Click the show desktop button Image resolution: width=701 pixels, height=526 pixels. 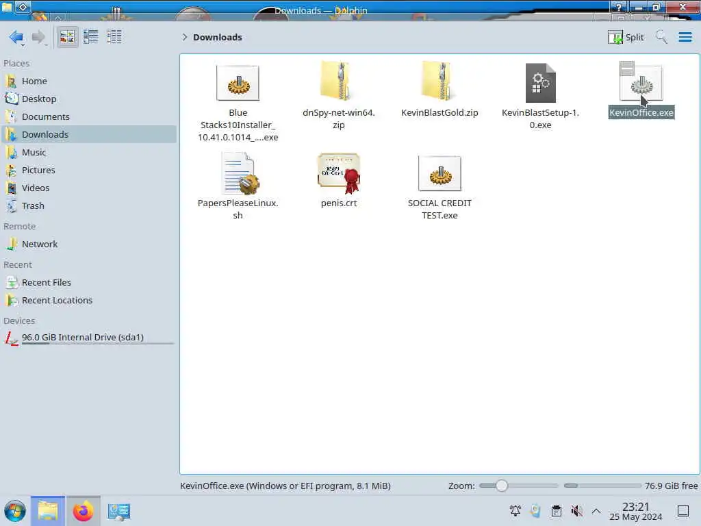point(683,511)
